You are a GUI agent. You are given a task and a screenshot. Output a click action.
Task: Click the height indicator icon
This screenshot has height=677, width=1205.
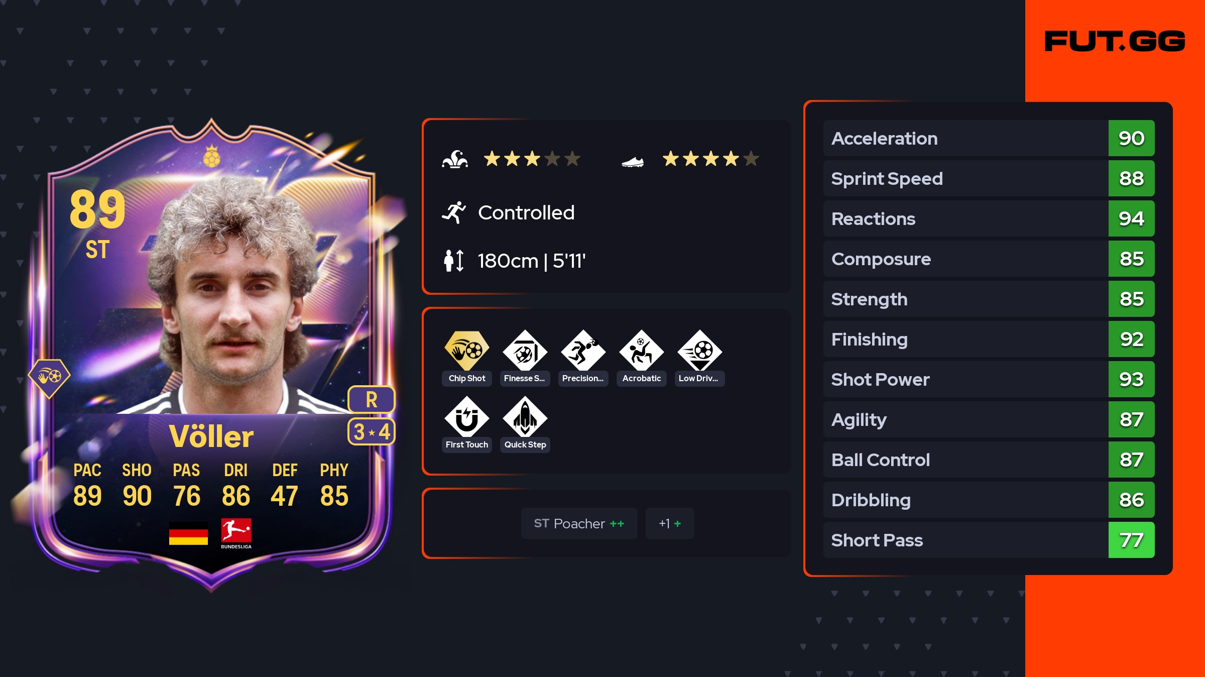(454, 261)
